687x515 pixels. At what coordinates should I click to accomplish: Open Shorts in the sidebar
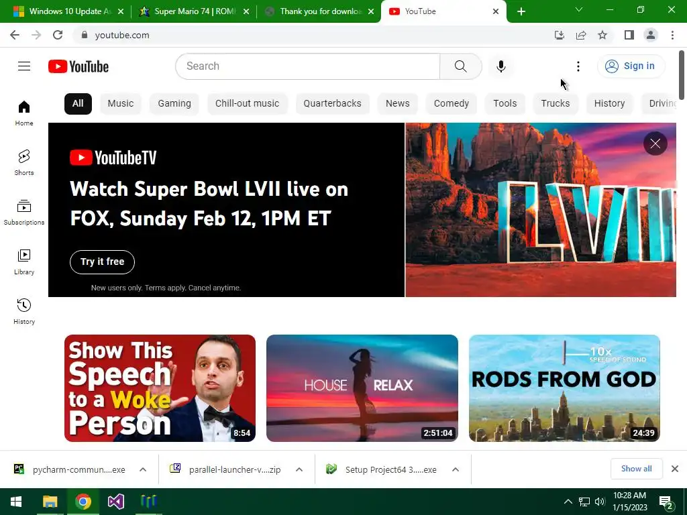(24, 162)
